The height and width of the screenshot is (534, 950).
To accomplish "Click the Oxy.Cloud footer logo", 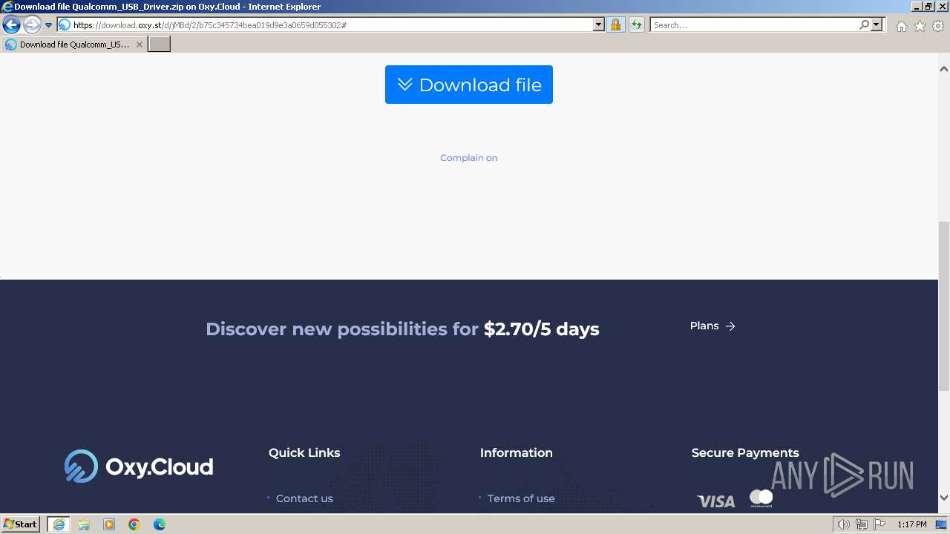I will [x=139, y=467].
